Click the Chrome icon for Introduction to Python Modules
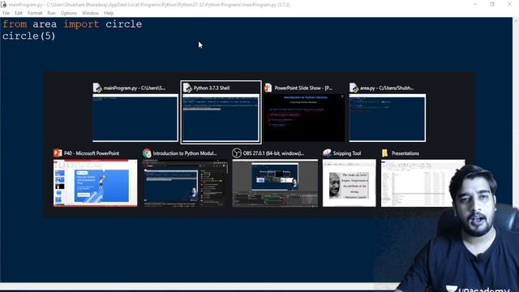This screenshot has height=292, width=519. point(147,153)
